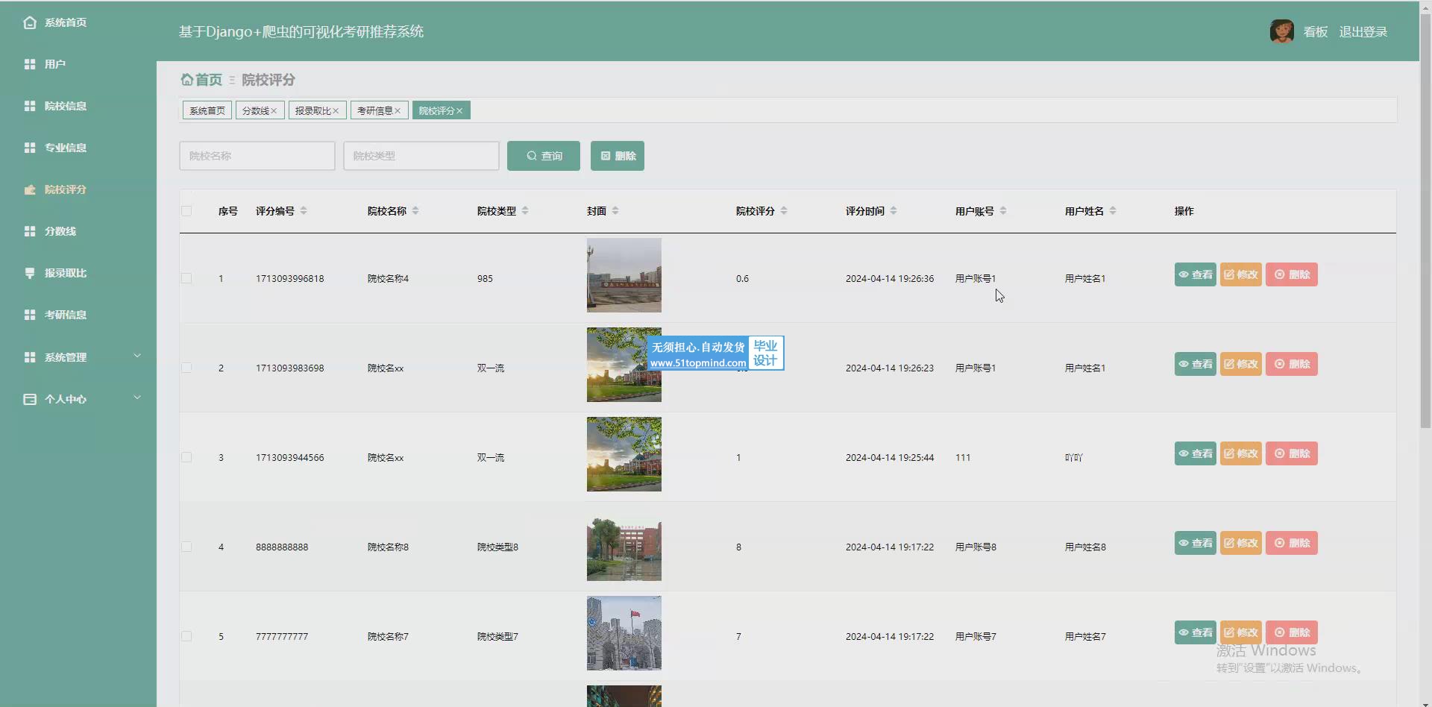Click the home icon in breadcrumb
Image resolution: width=1432 pixels, height=707 pixels.
click(186, 79)
